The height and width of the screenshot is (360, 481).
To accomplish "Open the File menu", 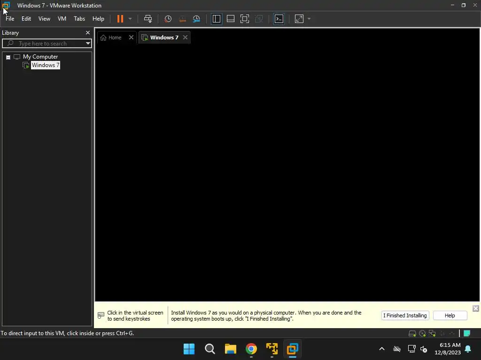I will 10,19.
